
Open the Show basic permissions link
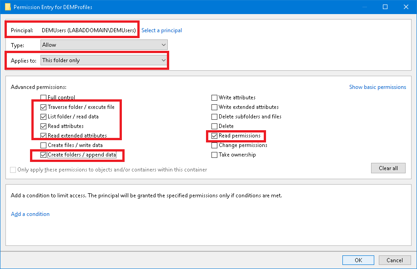(377, 87)
